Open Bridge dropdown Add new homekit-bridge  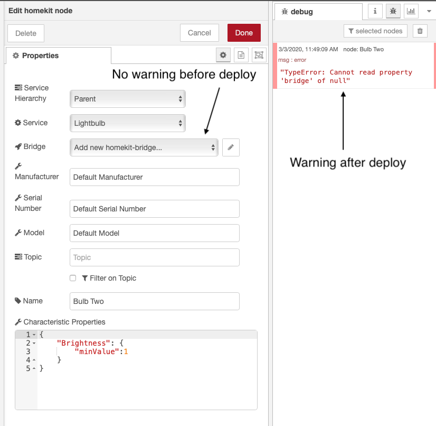coord(144,147)
